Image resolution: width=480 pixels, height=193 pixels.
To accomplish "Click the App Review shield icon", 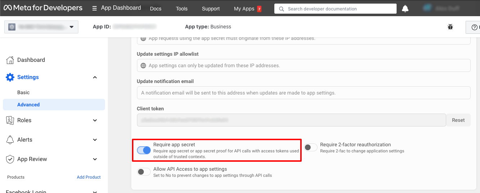I will (x=10, y=159).
